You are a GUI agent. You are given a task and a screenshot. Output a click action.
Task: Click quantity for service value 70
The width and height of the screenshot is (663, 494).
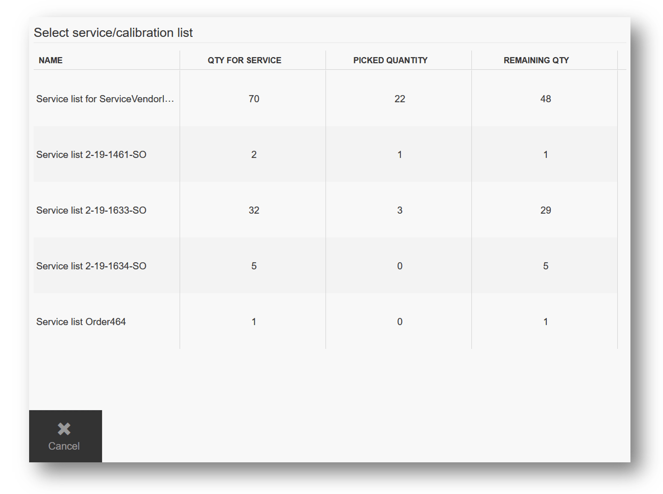point(254,99)
